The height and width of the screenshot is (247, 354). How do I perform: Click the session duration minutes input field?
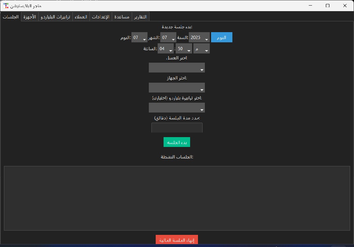coord(177,128)
